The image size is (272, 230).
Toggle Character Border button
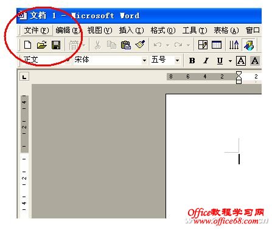tap(241, 61)
